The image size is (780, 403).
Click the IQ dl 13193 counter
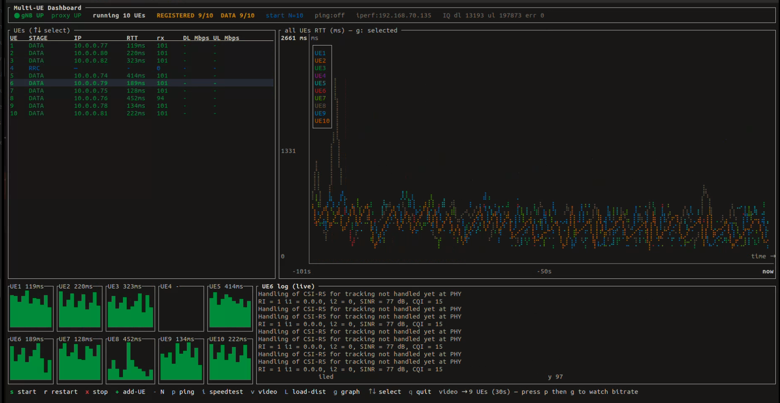(463, 16)
